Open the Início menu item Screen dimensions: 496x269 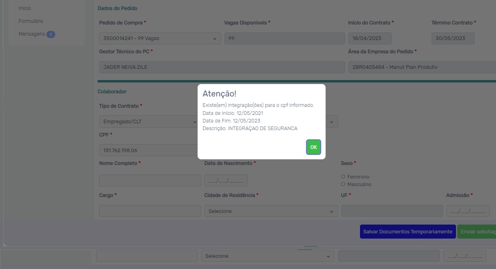click(25, 8)
